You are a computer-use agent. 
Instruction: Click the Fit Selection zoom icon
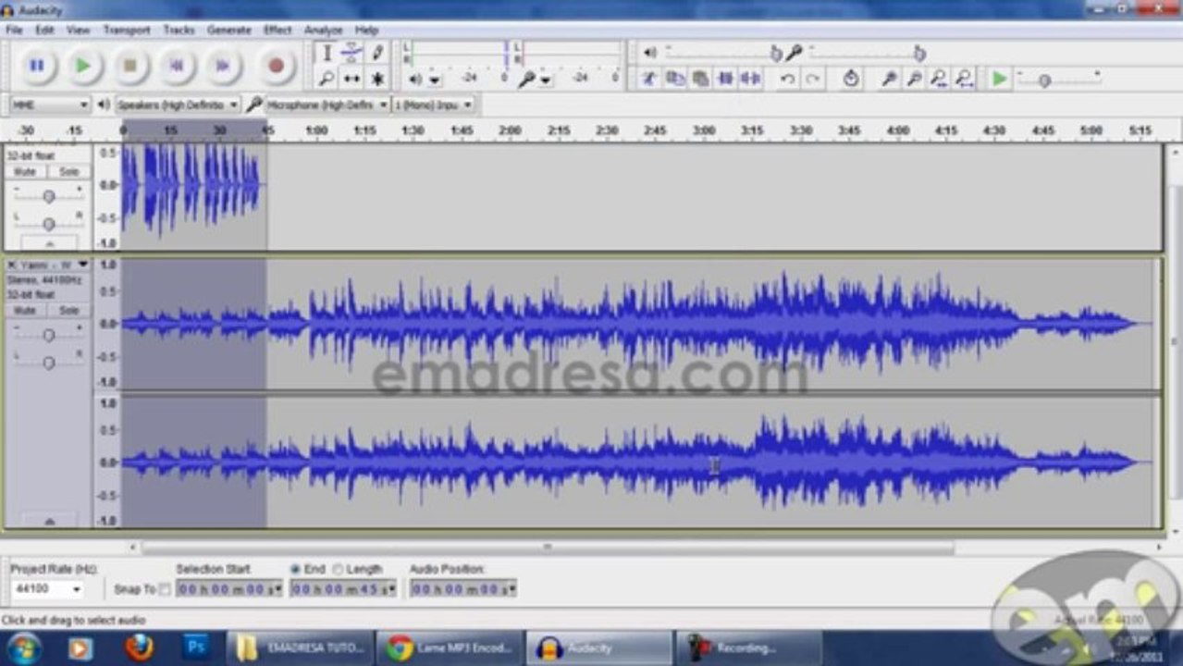[x=939, y=79]
